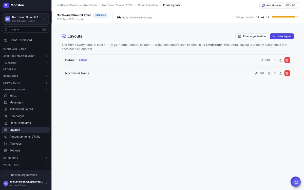Delete the Northwind frame layout
Screen dimensions: 304x190
click(287, 73)
